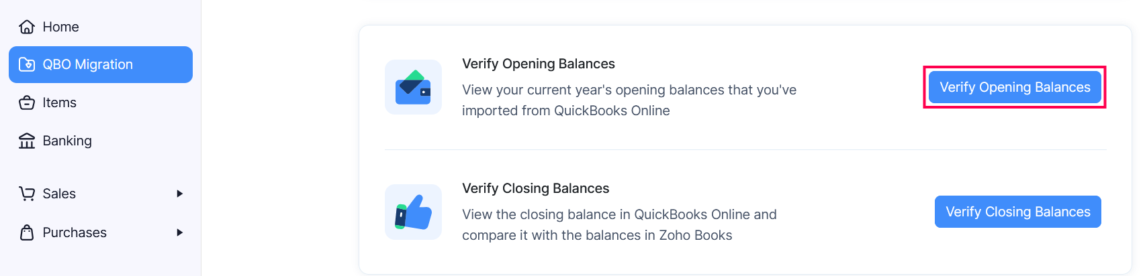Select the Purchases menu label
Image resolution: width=1145 pixels, height=276 pixels.
[75, 232]
